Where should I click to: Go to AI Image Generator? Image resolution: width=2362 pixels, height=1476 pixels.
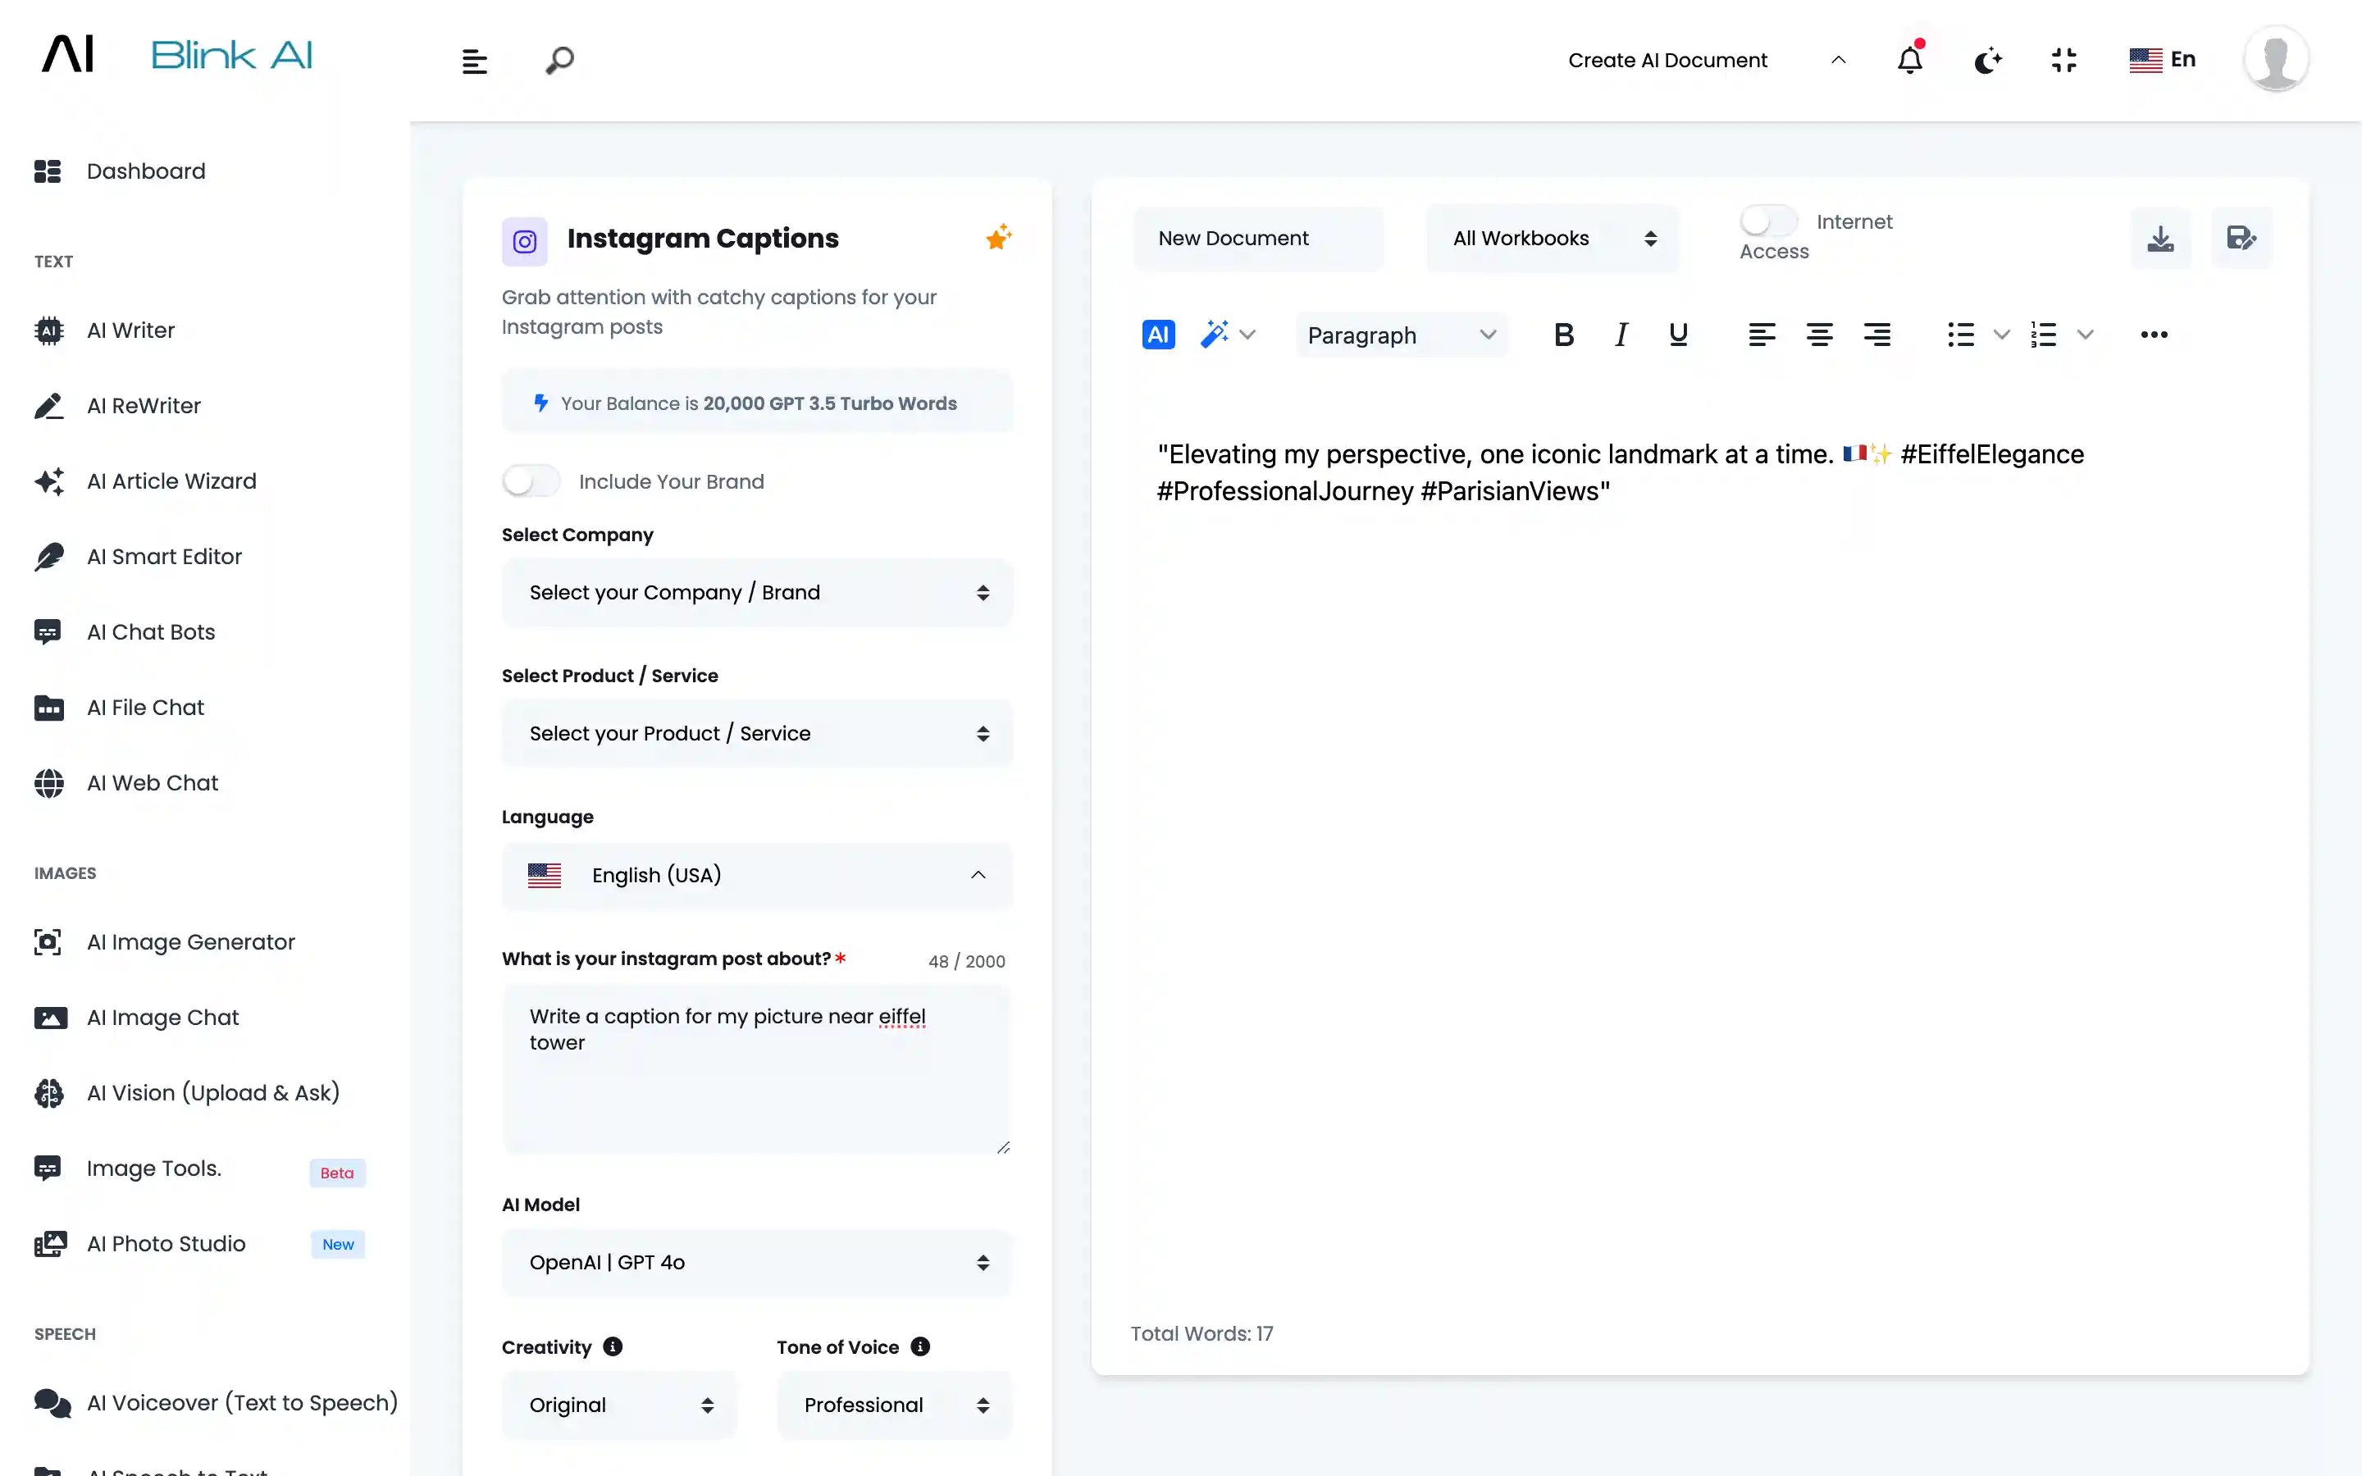190,942
